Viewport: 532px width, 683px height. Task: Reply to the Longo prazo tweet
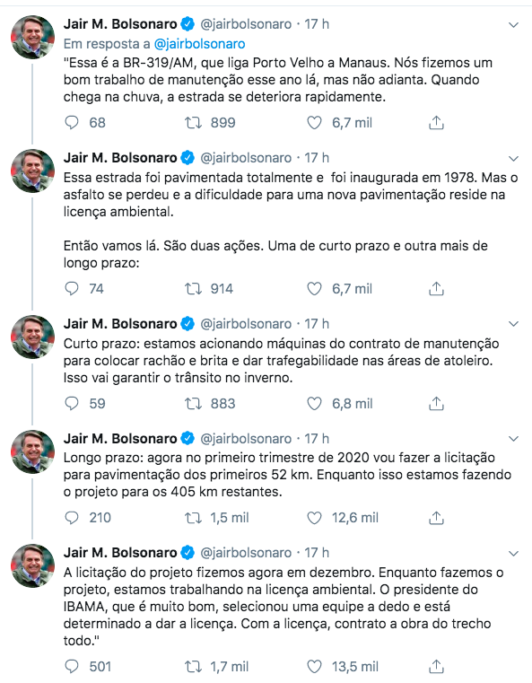coord(72,518)
